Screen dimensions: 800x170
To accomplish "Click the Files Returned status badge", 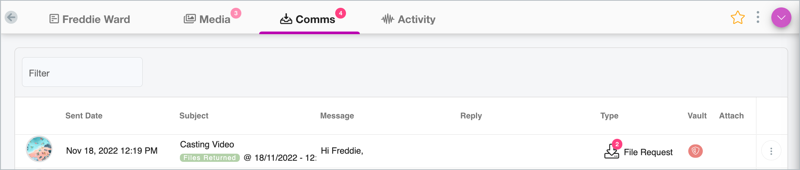I will coord(210,158).
